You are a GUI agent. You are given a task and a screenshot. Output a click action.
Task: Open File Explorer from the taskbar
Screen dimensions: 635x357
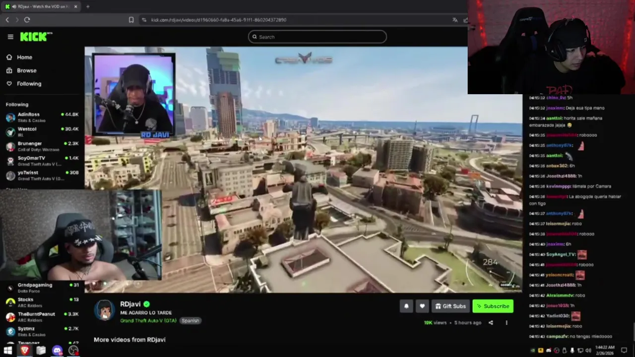point(41,351)
